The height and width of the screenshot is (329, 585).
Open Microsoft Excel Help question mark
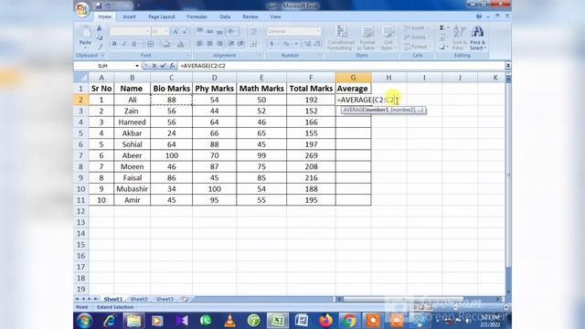(479, 16)
